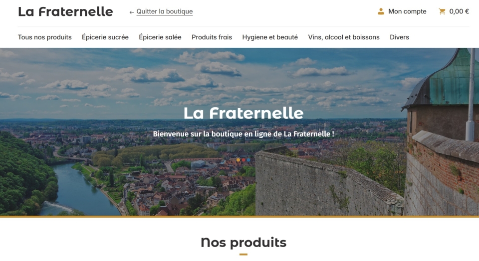Viewport: 479px width, 261px height.
Task: Go to Tous nos produits
Action: 44,37
